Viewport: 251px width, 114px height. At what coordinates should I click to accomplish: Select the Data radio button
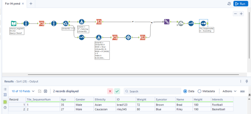[x=185, y=91]
